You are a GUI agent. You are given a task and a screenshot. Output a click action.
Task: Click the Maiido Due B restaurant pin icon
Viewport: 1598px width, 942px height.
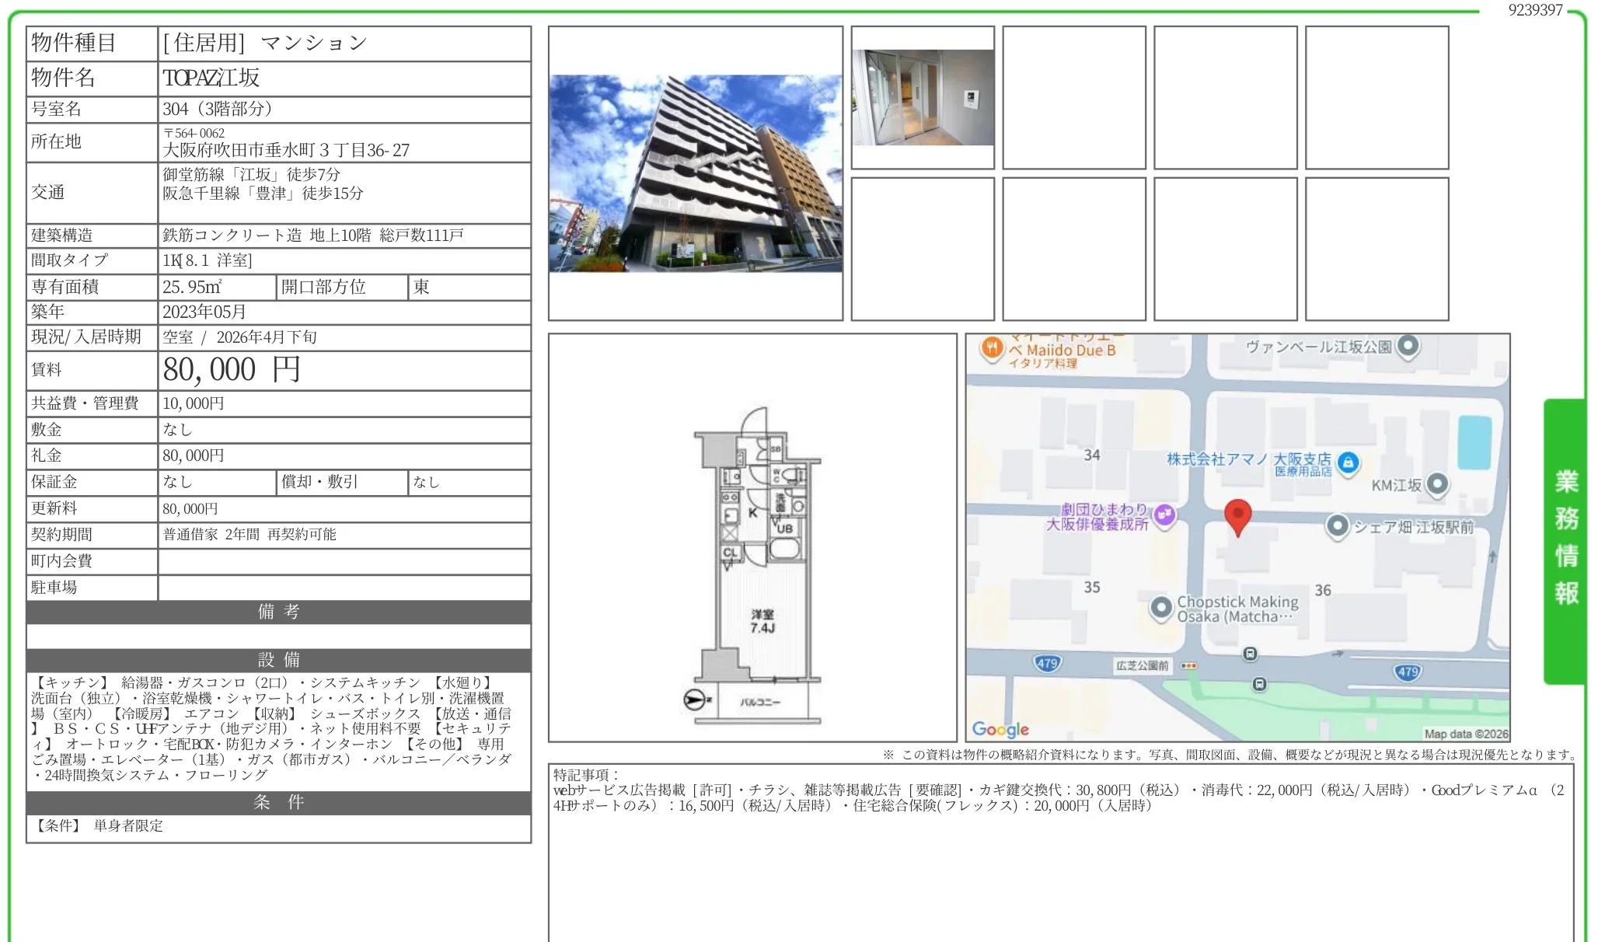993,348
